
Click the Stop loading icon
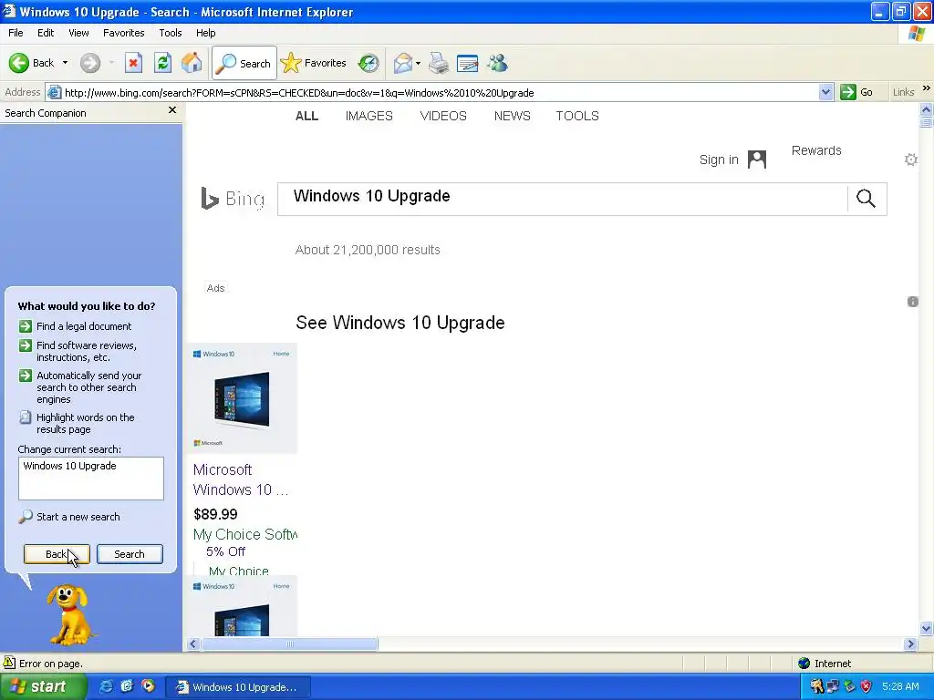click(x=133, y=63)
